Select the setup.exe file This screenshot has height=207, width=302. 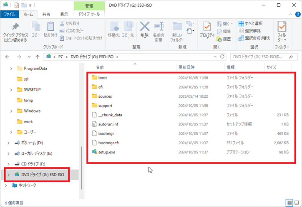coord(108,152)
